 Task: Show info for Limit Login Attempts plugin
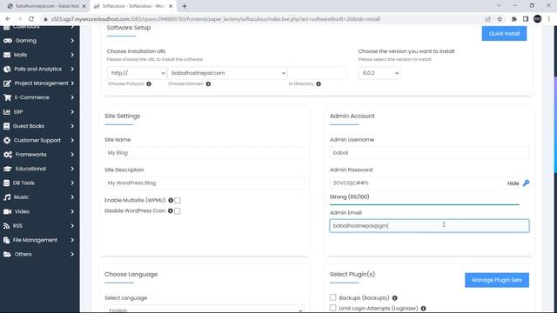click(x=423, y=309)
